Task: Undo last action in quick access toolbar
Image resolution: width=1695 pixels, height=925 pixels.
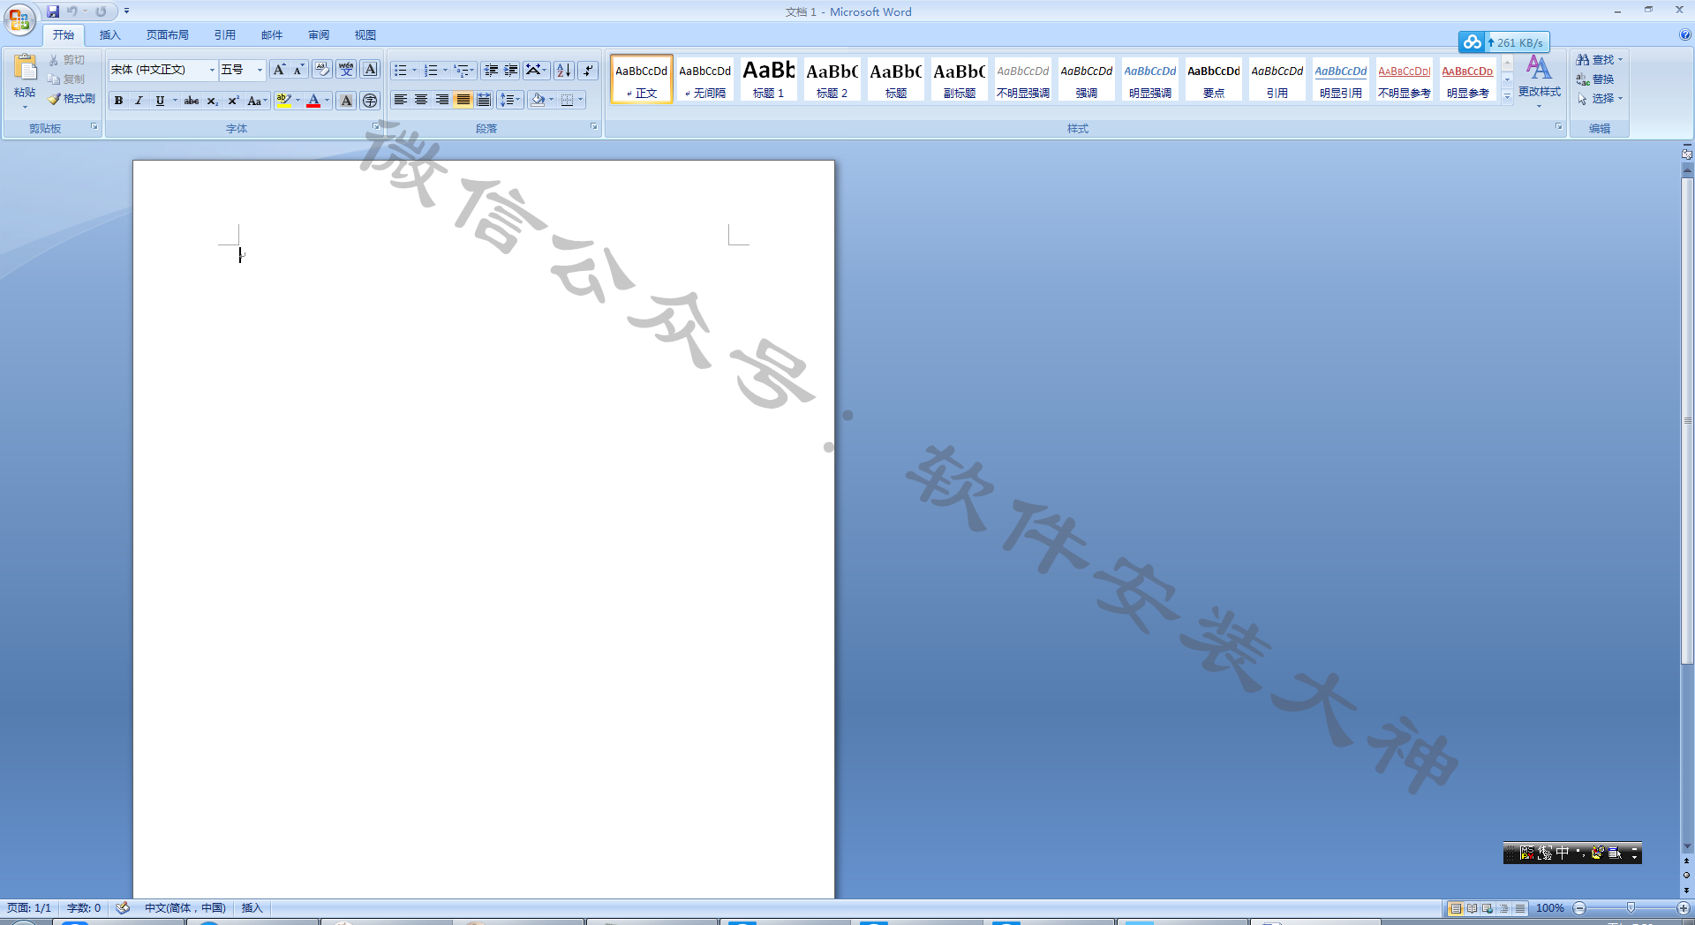Action: [x=72, y=11]
